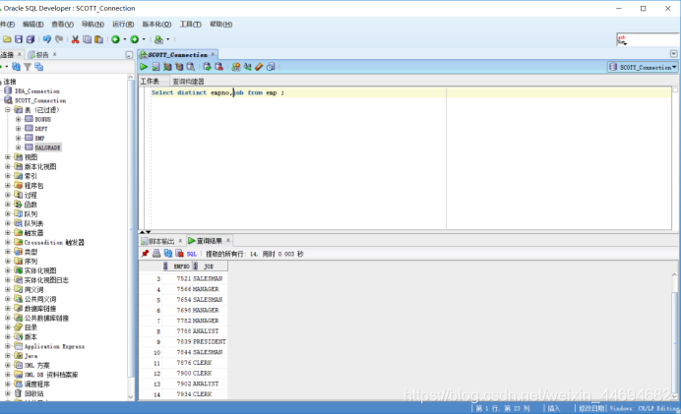This screenshot has height=414, width=681.
Task: Expand the SALGRADE table node
Action: (x=19, y=148)
